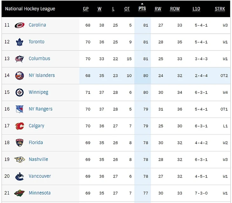Image resolution: width=232 pixels, height=203 pixels.
Task: Open the Minnesota team link
Action: (x=39, y=193)
